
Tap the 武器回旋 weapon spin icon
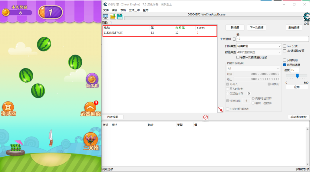pos(91,109)
